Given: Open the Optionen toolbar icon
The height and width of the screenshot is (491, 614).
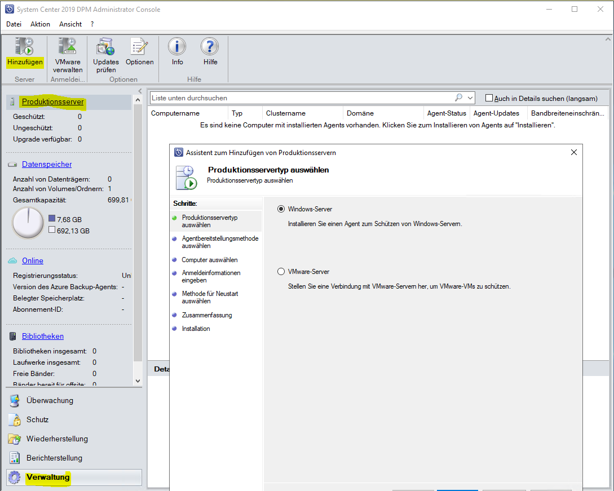Looking at the screenshot, I should click(x=139, y=46).
